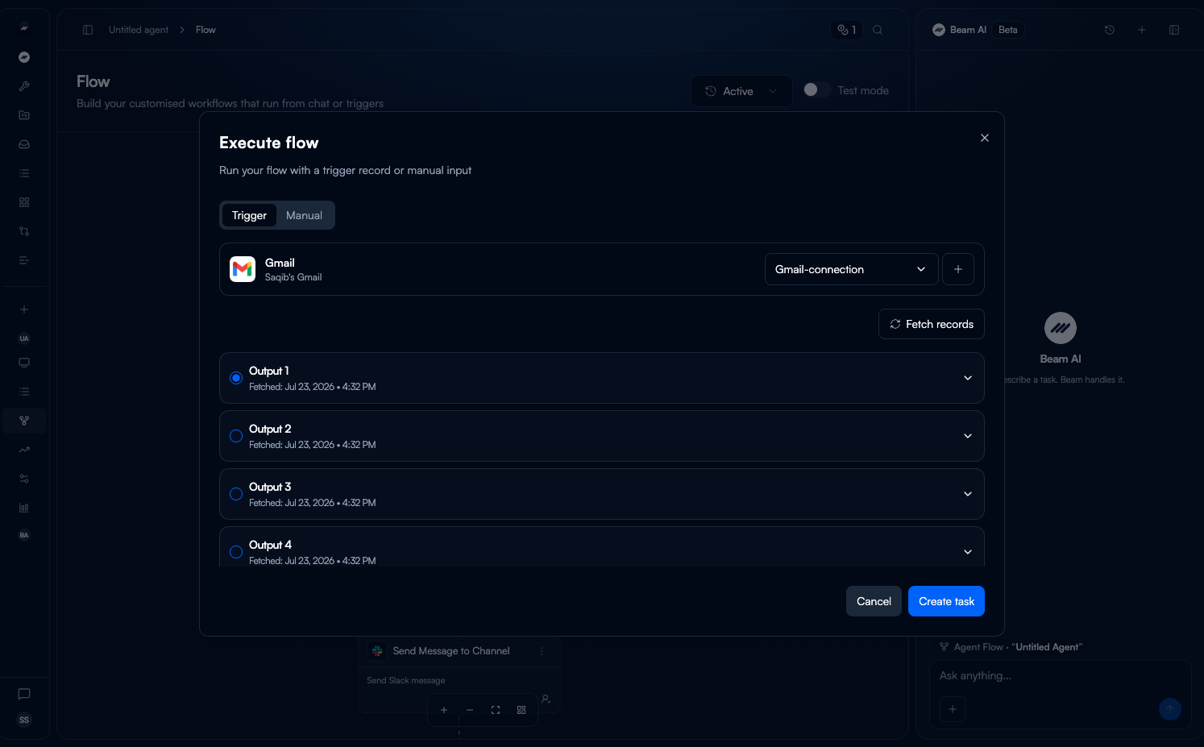The image size is (1204, 747).
Task: Select the BA agent avatar in sidebar
Action: (x=24, y=535)
